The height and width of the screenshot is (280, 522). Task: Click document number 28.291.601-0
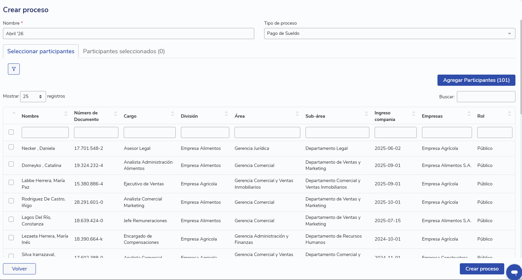(88, 202)
